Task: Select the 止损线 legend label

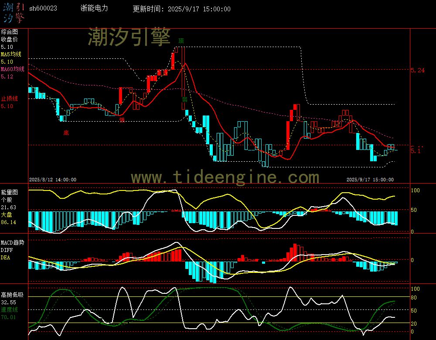Action: point(9,99)
